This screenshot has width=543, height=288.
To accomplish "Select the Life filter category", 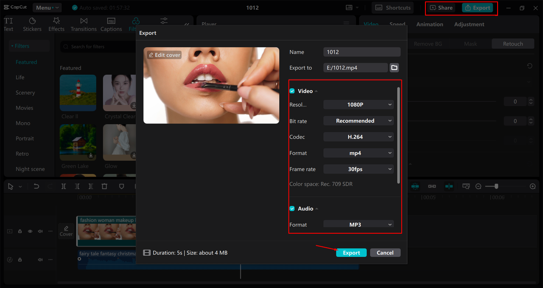I will (20, 77).
